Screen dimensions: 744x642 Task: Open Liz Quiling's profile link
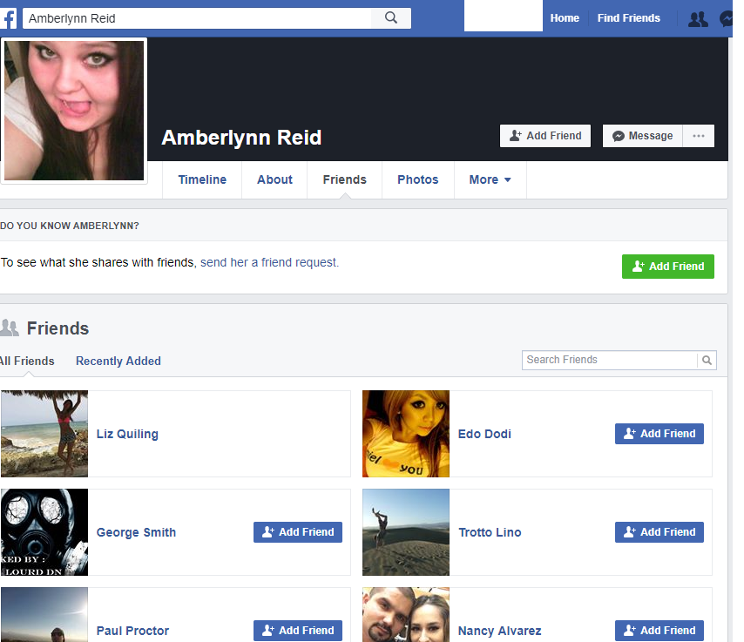pyautogui.click(x=128, y=434)
